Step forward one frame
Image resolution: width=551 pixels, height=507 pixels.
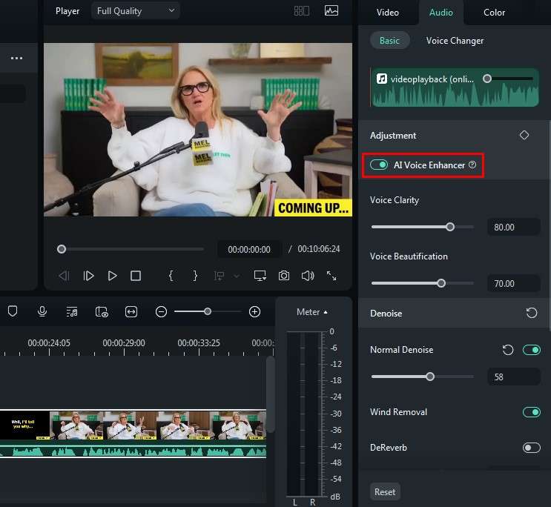pos(88,276)
